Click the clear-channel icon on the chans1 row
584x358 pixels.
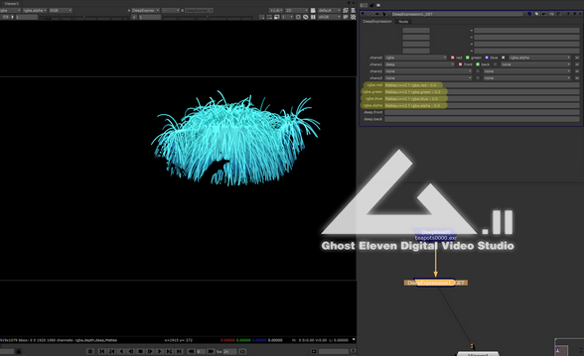pos(577,64)
